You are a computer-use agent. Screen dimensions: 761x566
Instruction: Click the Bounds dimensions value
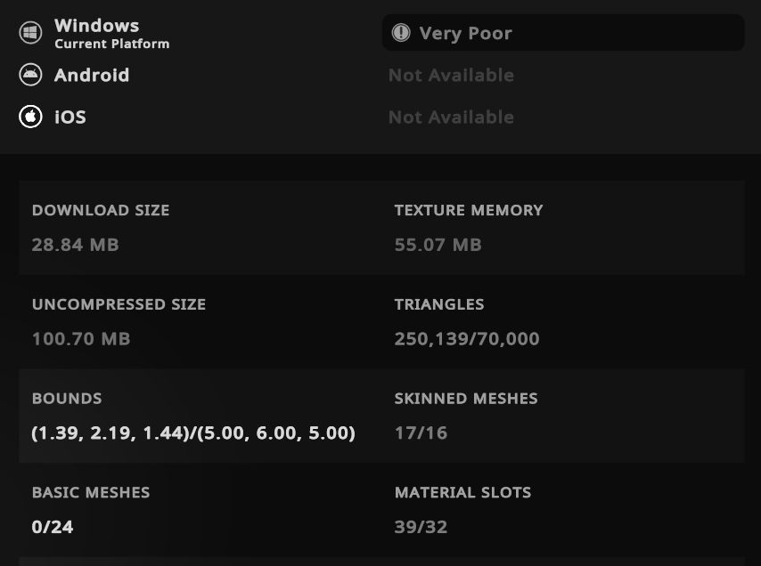click(x=193, y=433)
